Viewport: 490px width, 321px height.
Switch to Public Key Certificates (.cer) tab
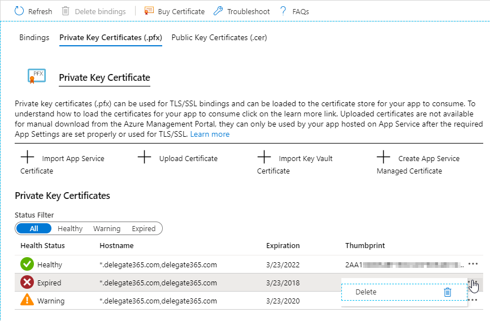point(219,37)
